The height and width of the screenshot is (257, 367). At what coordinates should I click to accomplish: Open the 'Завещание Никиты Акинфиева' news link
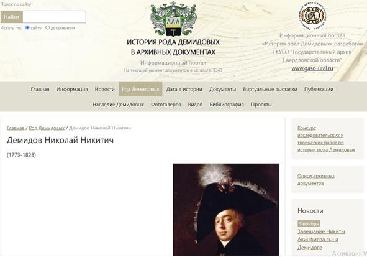click(x=321, y=240)
